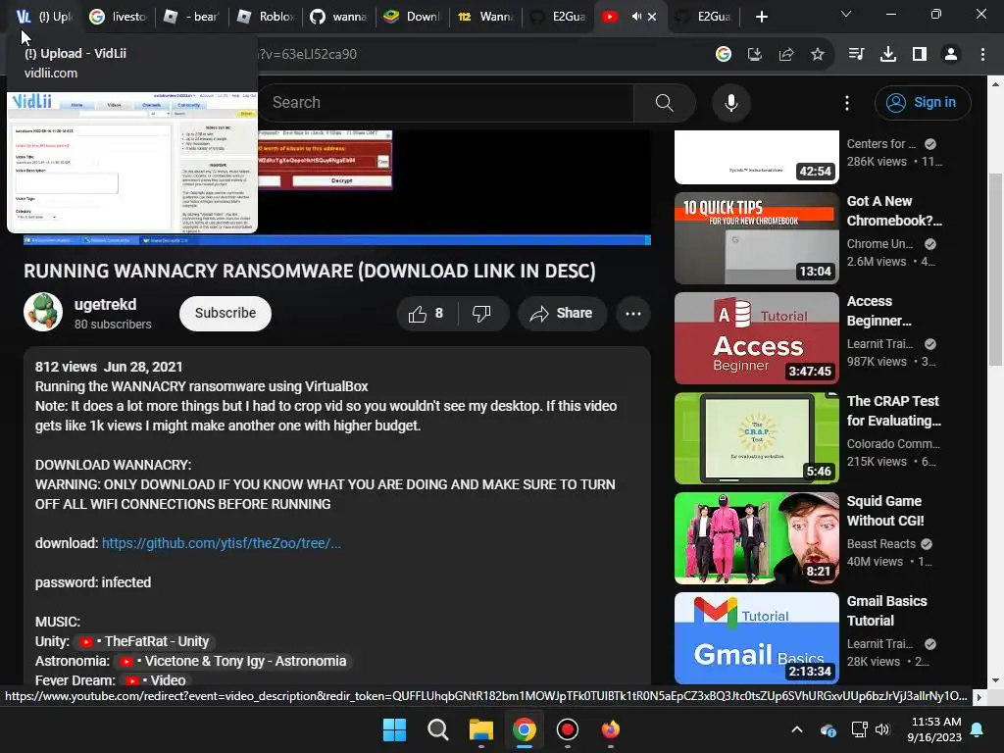Click the red recorder app in taskbar
The width and height of the screenshot is (1004, 753).
[568, 729]
